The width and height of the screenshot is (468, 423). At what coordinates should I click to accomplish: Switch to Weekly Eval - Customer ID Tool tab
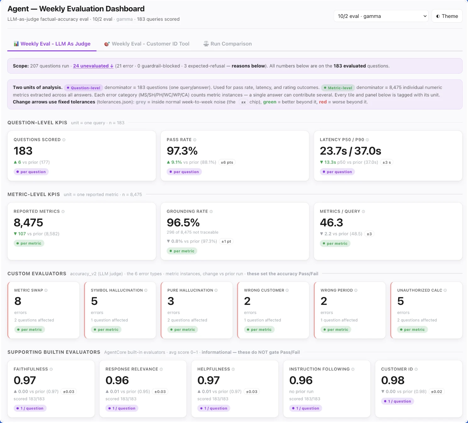click(x=147, y=44)
